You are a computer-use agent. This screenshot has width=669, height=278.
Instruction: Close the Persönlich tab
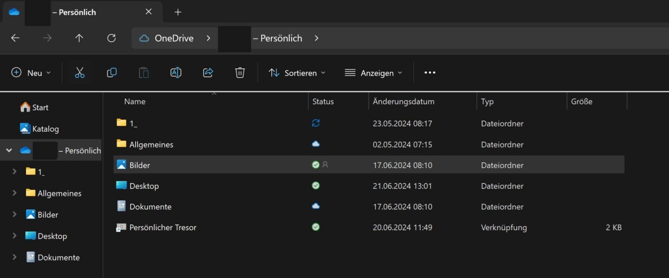pos(149,12)
